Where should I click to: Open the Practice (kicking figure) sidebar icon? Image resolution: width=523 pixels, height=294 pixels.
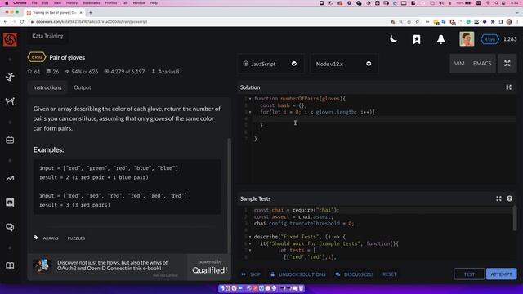10,77
